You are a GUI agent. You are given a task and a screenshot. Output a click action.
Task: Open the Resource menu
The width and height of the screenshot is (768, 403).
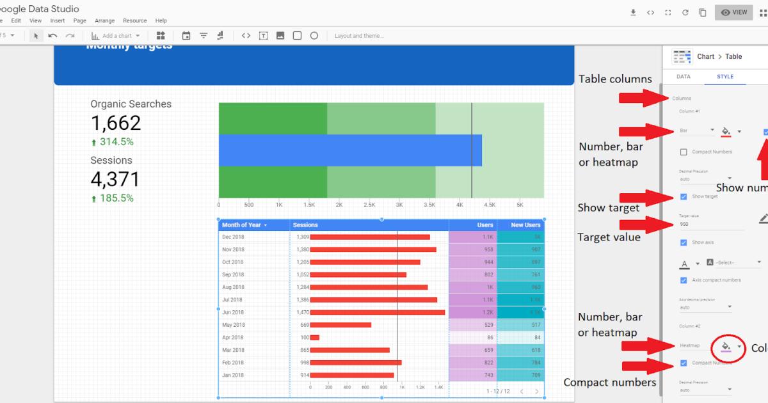(x=135, y=20)
